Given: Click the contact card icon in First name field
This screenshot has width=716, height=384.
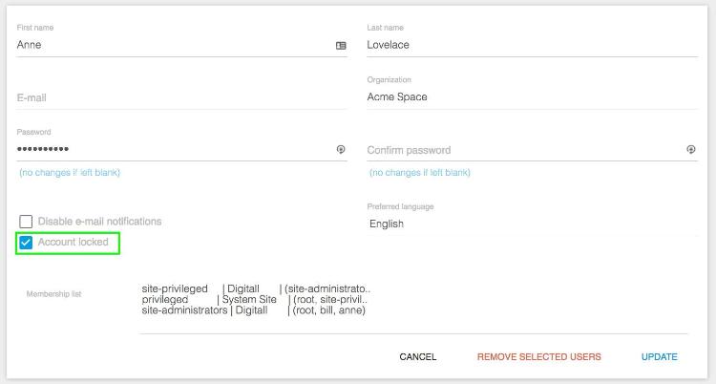Looking at the screenshot, I should [x=341, y=45].
